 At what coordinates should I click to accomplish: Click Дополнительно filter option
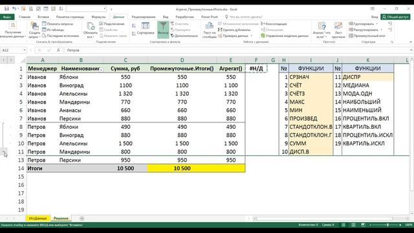(x=184, y=36)
